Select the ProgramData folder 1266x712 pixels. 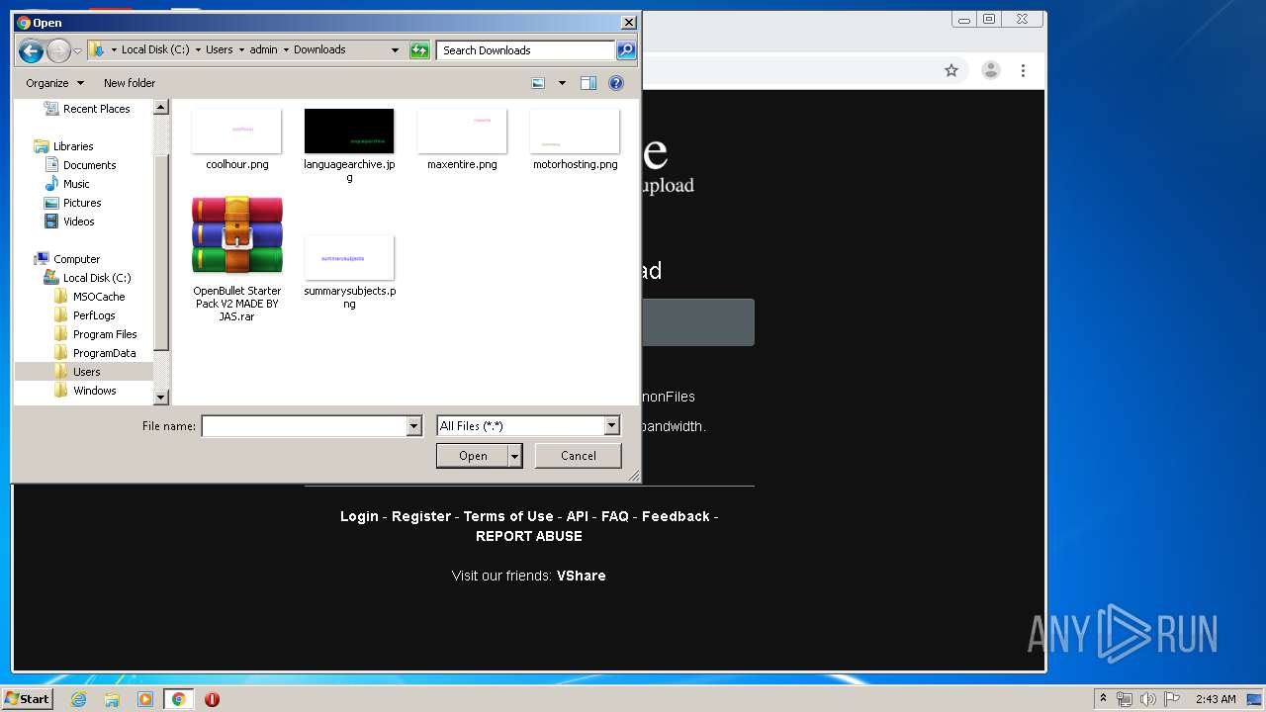[95, 353]
